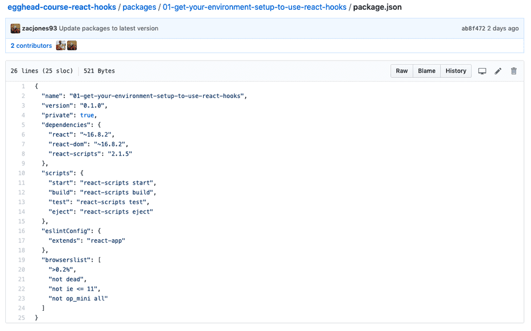This screenshot has height=331, width=531.
Task: Click the "react-dom" dependency key
Action: [x=68, y=144]
